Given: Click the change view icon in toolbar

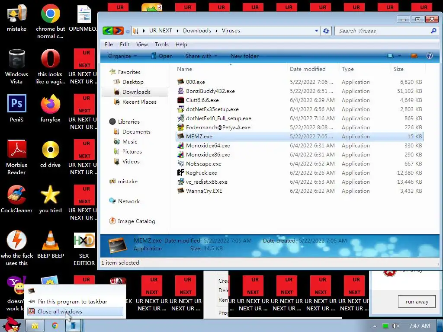Looking at the screenshot, I should pyautogui.click(x=391, y=56).
